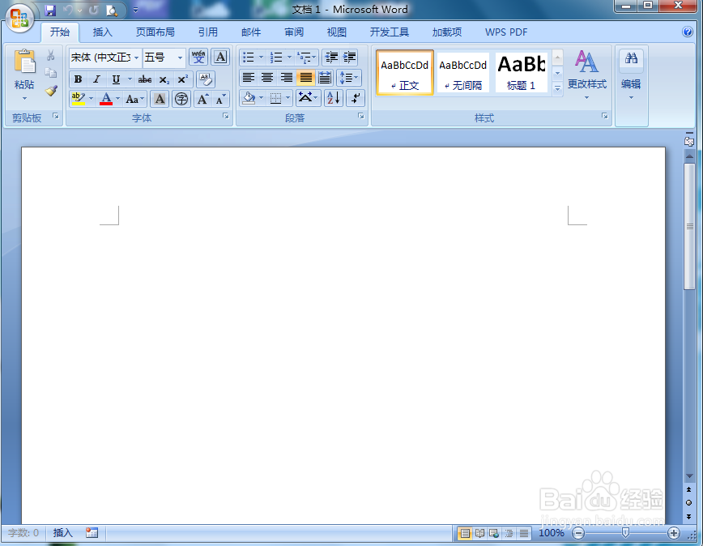Apply Enclose Characters (circled 字) icon

181,99
